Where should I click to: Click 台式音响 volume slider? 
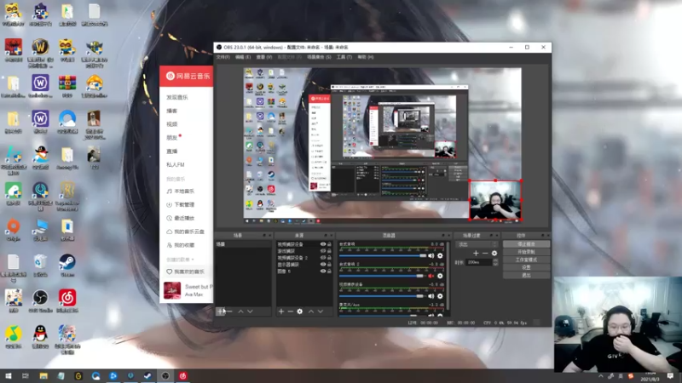click(x=382, y=256)
